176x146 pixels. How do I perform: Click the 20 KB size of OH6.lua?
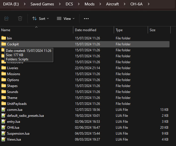pyautogui.click(x=164, y=128)
